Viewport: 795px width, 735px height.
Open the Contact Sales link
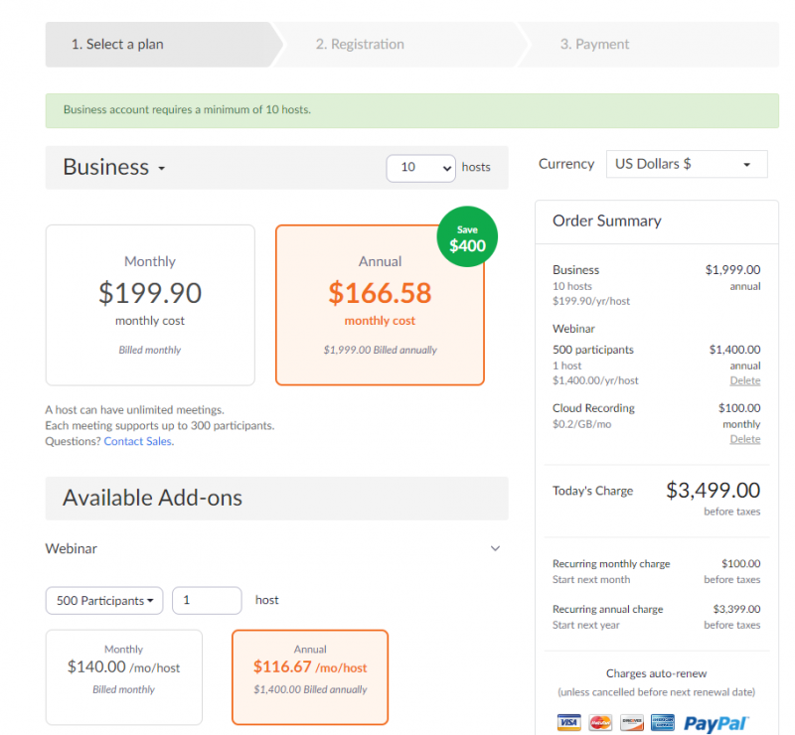[x=137, y=441]
